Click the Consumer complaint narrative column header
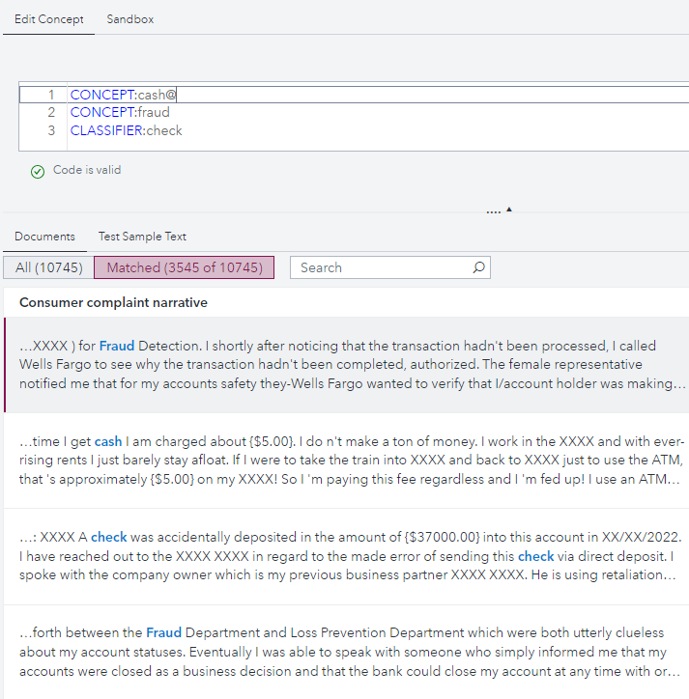689x699 pixels. pyautogui.click(x=113, y=302)
